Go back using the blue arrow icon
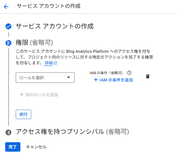This screenshot has height=160, width=177. coord(6,7)
